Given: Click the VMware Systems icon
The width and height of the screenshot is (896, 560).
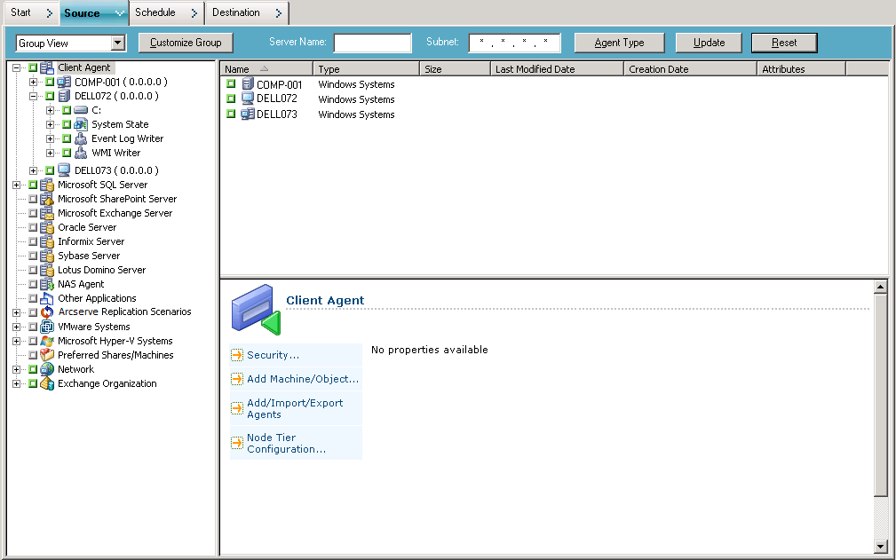Looking at the screenshot, I should (x=47, y=327).
